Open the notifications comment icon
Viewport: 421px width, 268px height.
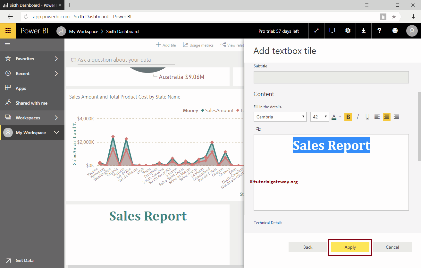tap(332, 31)
